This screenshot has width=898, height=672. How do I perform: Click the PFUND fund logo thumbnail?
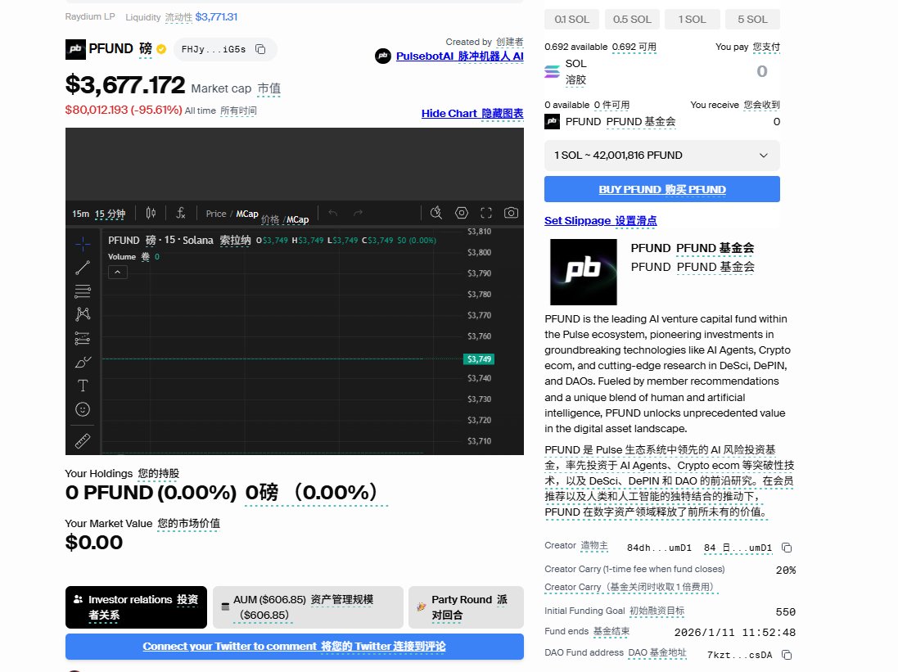coord(584,272)
